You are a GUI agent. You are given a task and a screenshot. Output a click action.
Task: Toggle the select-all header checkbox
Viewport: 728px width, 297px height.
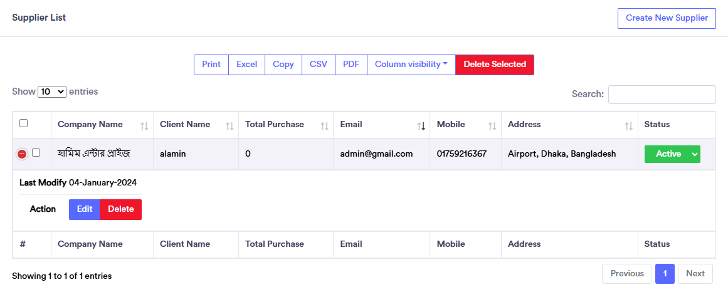point(24,123)
